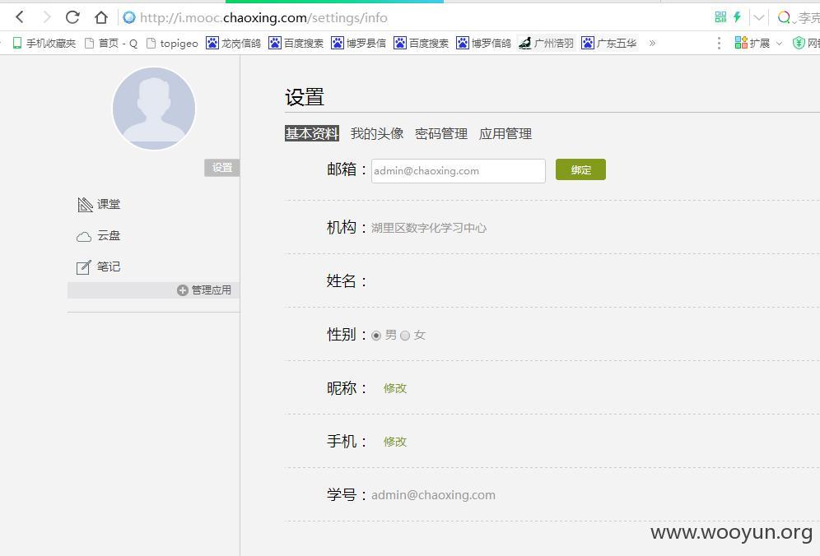Open the 首页 - Q bookmark

[111, 43]
